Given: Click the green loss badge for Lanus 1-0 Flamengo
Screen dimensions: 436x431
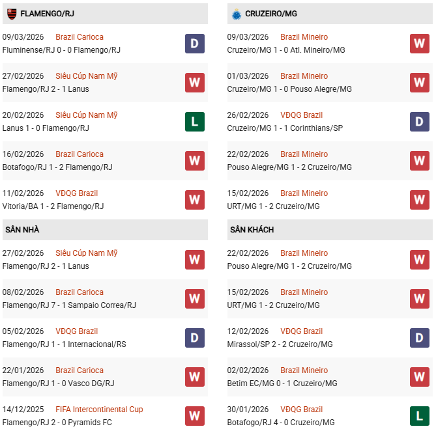Looking at the screenshot, I should [x=195, y=122].
